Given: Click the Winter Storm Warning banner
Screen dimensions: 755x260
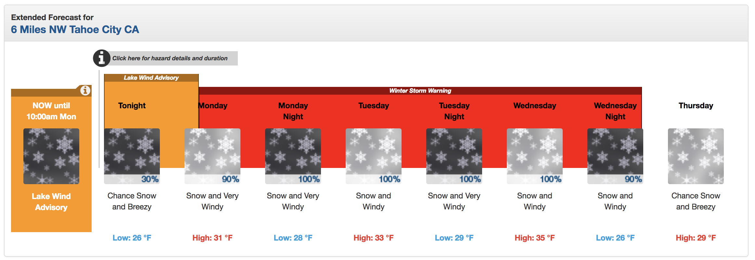Looking at the screenshot, I should [420, 91].
